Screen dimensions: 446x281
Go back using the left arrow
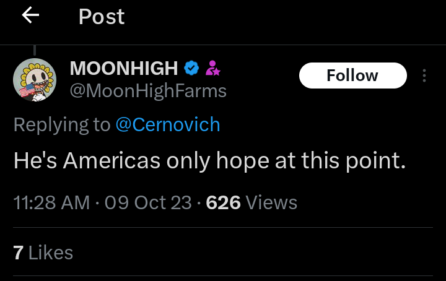point(30,16)
